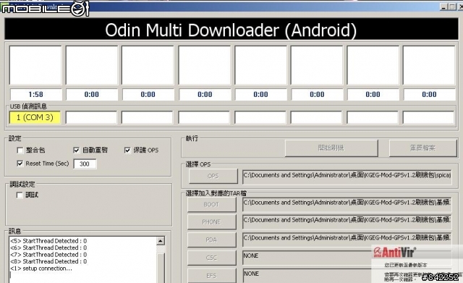Select the yellow 1 (COM 3) port box
Viewport: 463px width, 283px height.
click(x=35, y=117)
